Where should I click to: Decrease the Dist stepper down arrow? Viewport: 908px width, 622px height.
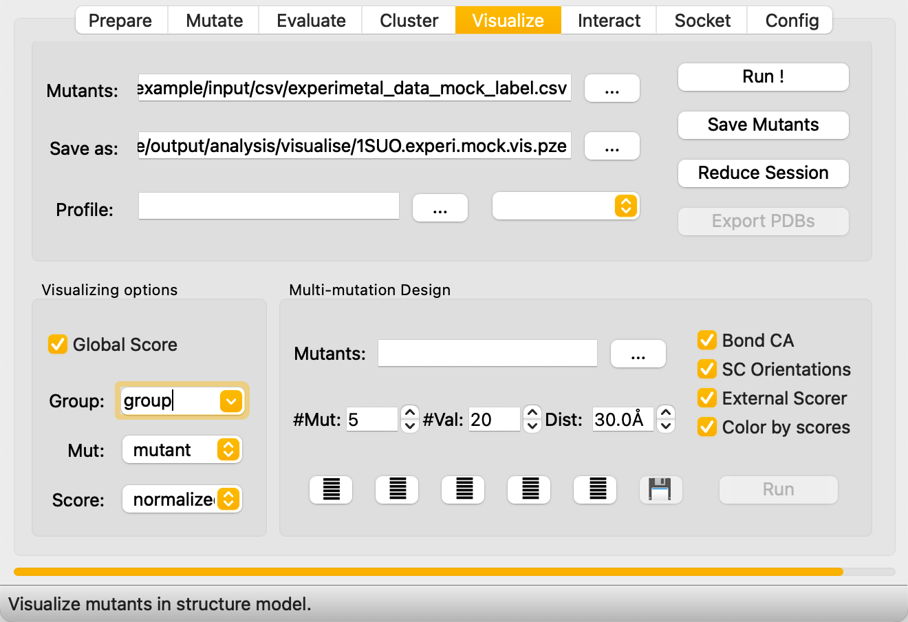pos(665,426)
